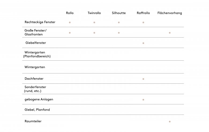The height and width of the screenshot is (132, 209).
Task: Click the Raffrollo dot for gebogene Anlagen
Action: tap(143, 100)
